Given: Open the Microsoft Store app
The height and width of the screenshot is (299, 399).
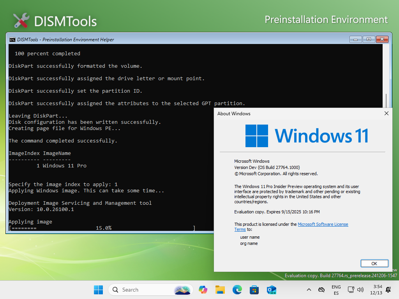Looking at the screenshot, I should pyautogui.click(x=254, y=290).
